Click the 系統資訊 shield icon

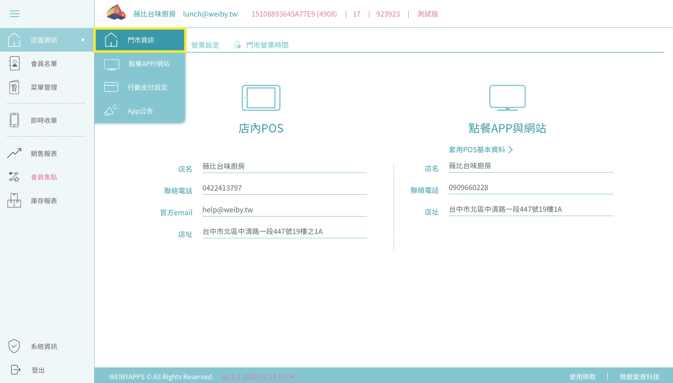click(x=15, y=346)
